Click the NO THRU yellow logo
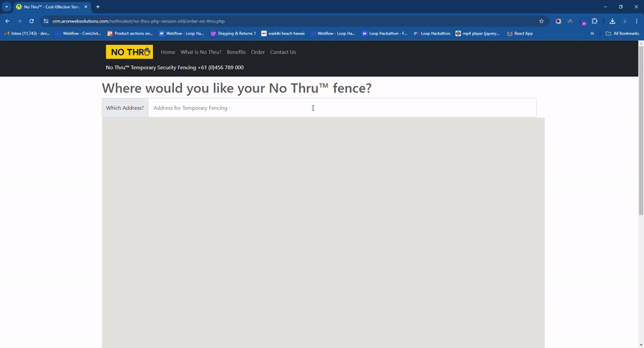644x348 pixels. (x=129, y=52)
